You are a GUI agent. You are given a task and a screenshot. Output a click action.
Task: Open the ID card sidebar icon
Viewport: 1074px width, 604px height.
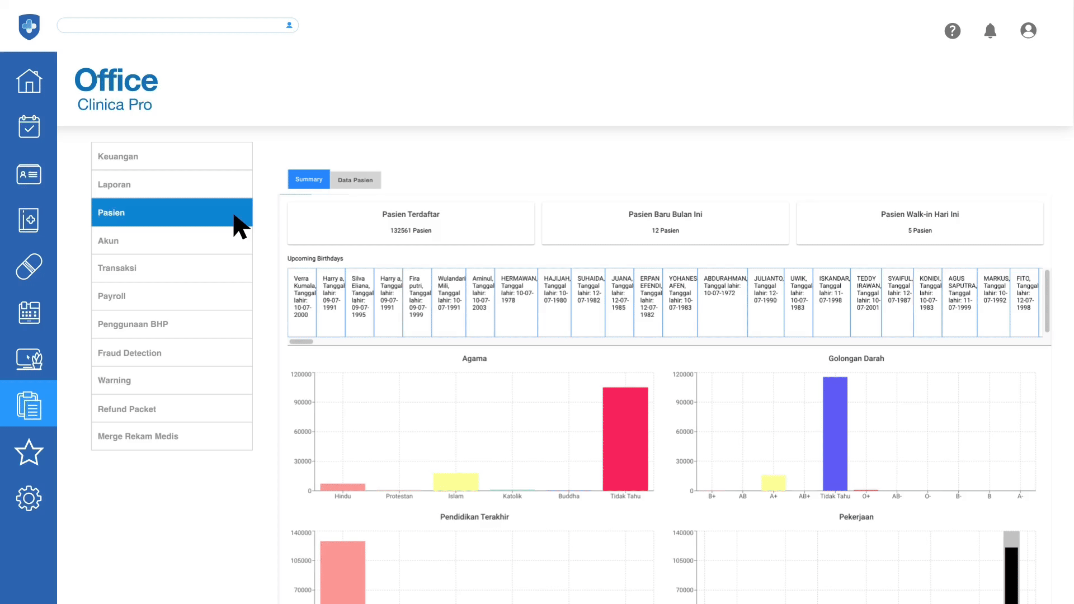(29, 174)
